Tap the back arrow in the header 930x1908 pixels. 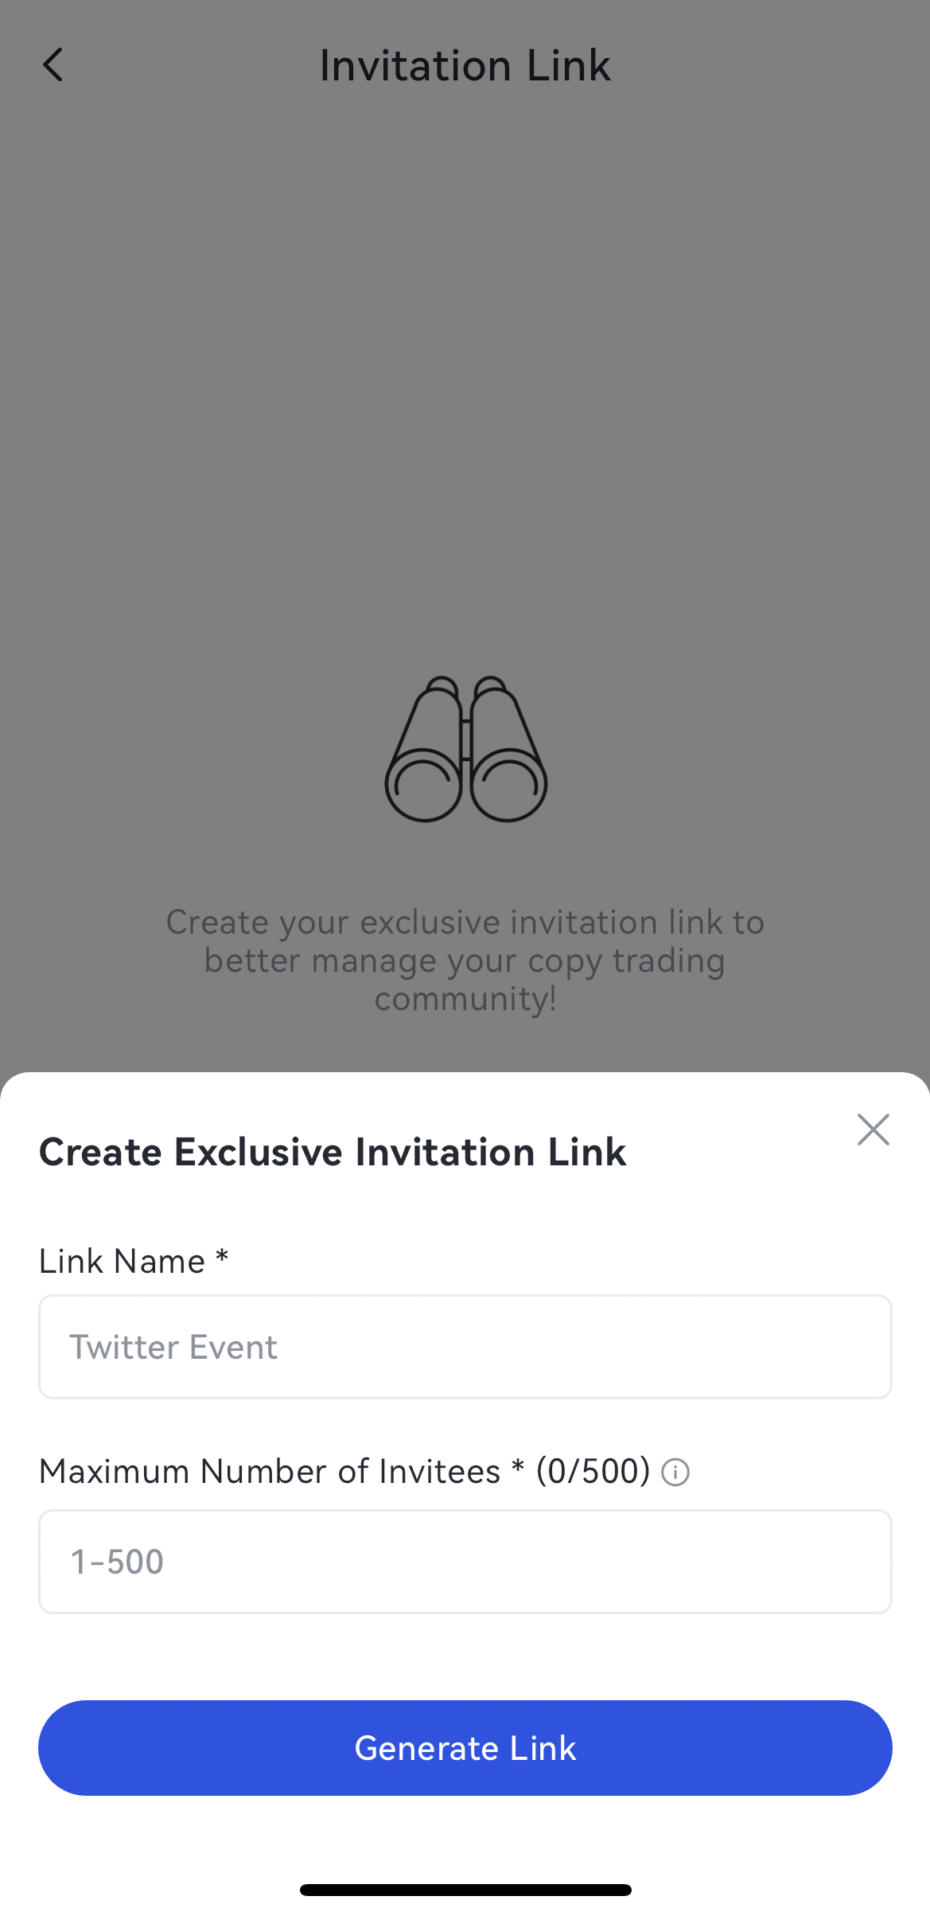pos(53,65)
